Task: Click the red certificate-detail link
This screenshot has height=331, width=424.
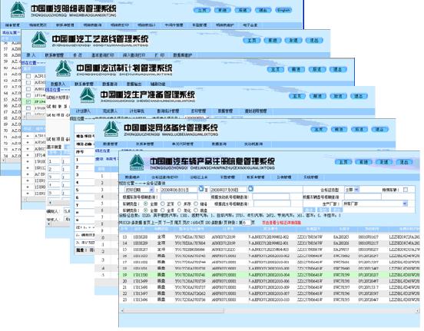Action: click(281, 223)
